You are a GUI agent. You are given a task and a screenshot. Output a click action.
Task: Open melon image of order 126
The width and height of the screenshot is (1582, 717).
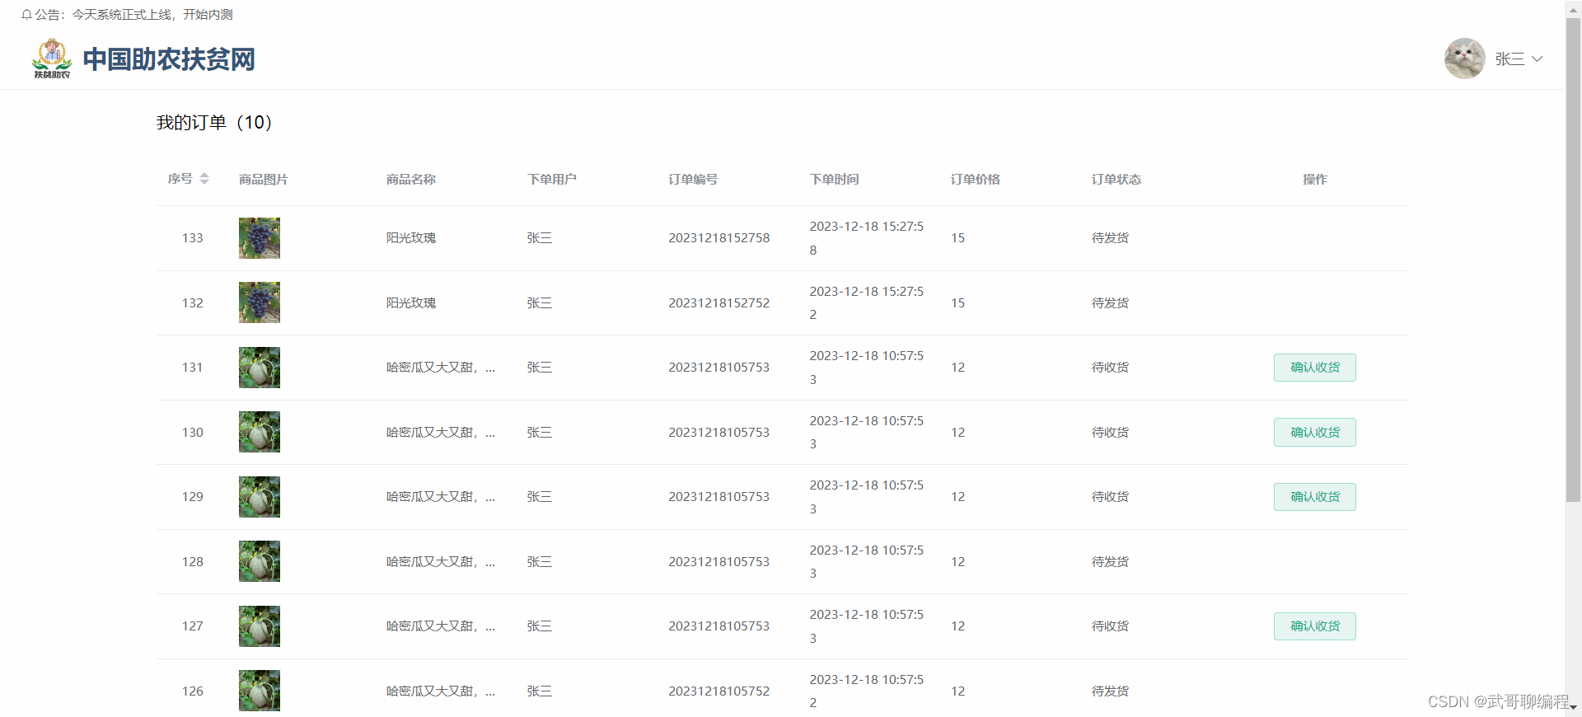pos(260,691)
